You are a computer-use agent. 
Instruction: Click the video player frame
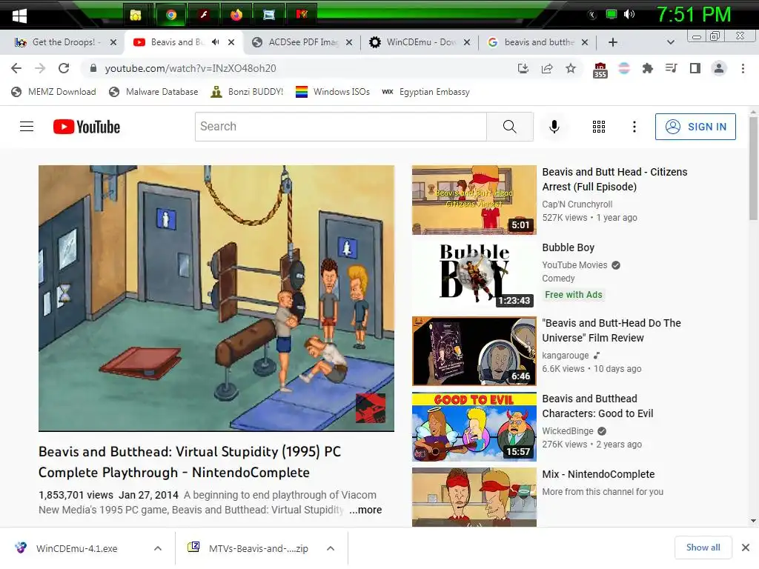coord(216,298)
